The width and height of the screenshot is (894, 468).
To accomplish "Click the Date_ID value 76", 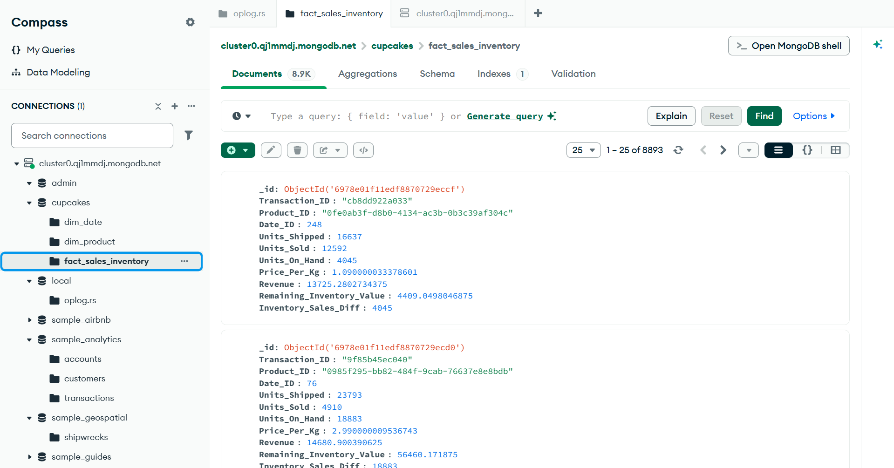I will click(x=312, y=383).
